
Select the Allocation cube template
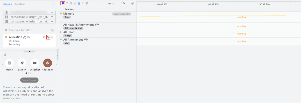tap(47, 63)
